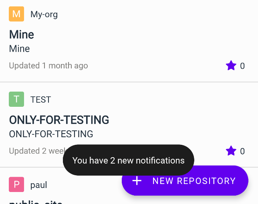Tap the 2 new notifications snackbar
258x204 pixels.
pos(129,160)
